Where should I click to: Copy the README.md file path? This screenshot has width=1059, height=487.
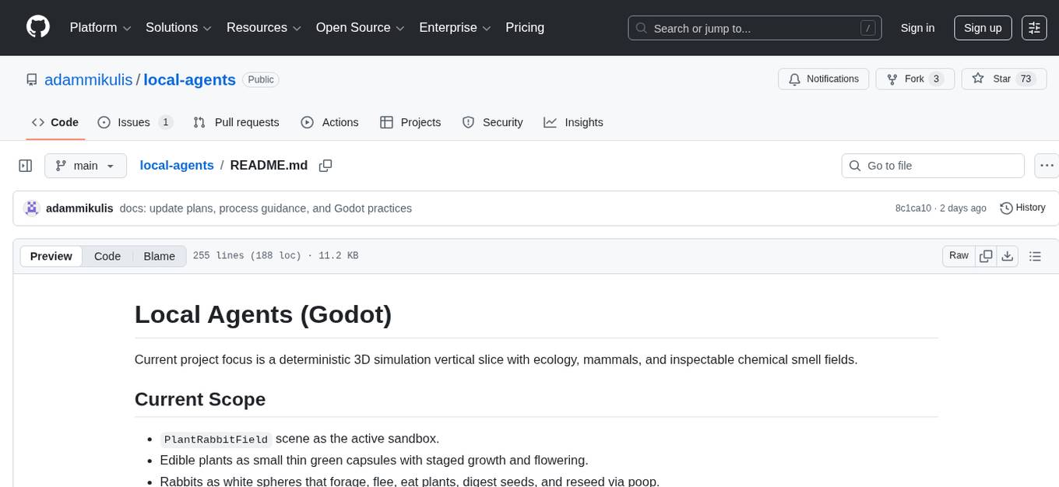click(325, 166)
